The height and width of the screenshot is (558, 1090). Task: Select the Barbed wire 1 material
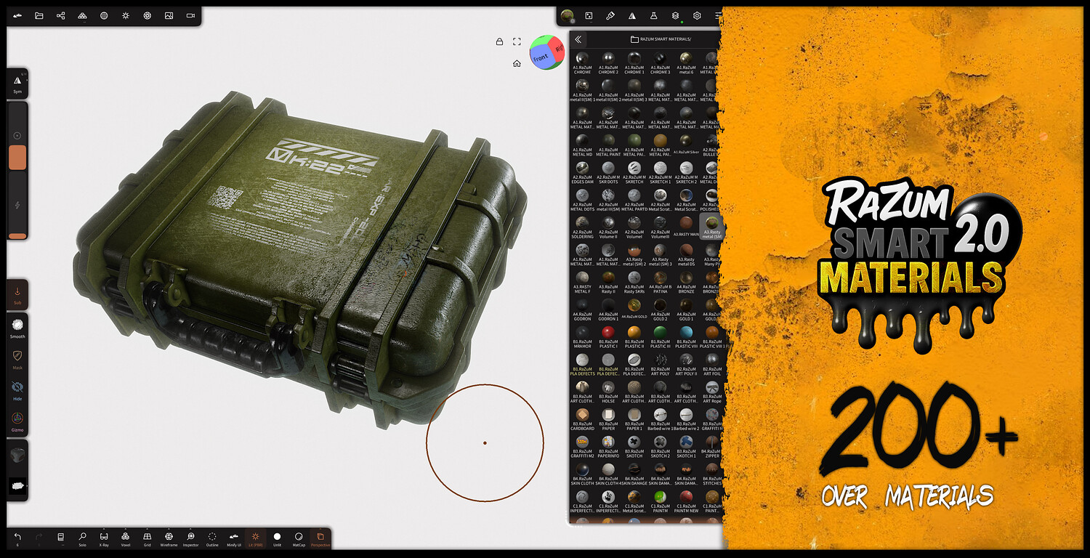point(660,419)
